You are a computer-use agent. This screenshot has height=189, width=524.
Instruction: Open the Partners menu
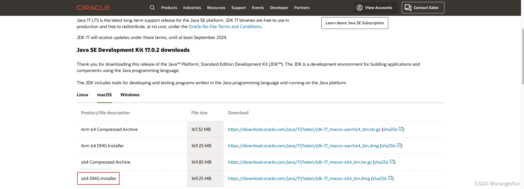[302, 8]
